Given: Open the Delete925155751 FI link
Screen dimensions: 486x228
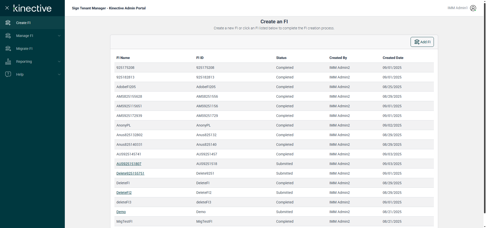Looking at the screenshot, I should click(130, 173).
